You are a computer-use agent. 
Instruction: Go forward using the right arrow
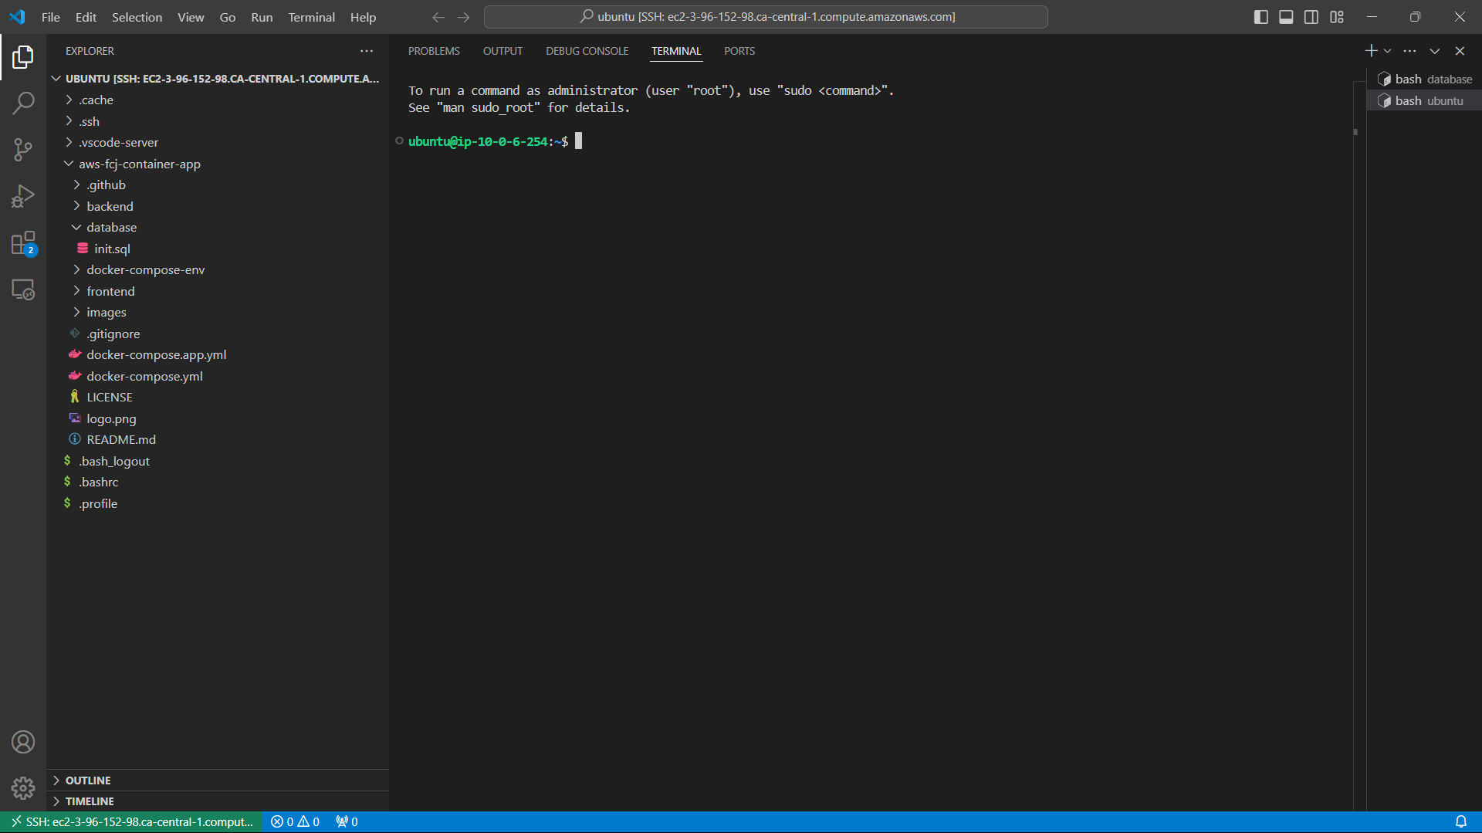(x=464, y=17)
